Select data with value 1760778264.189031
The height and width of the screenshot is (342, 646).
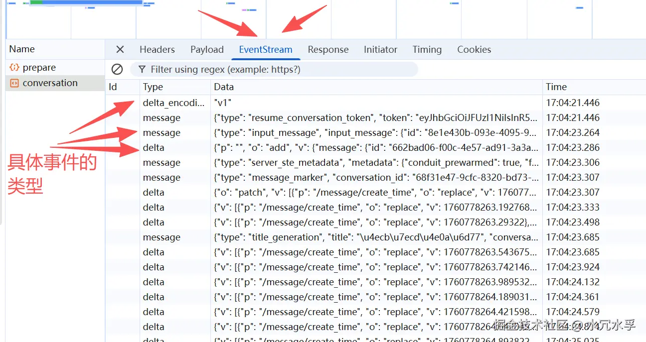click(x=376, y=297)
